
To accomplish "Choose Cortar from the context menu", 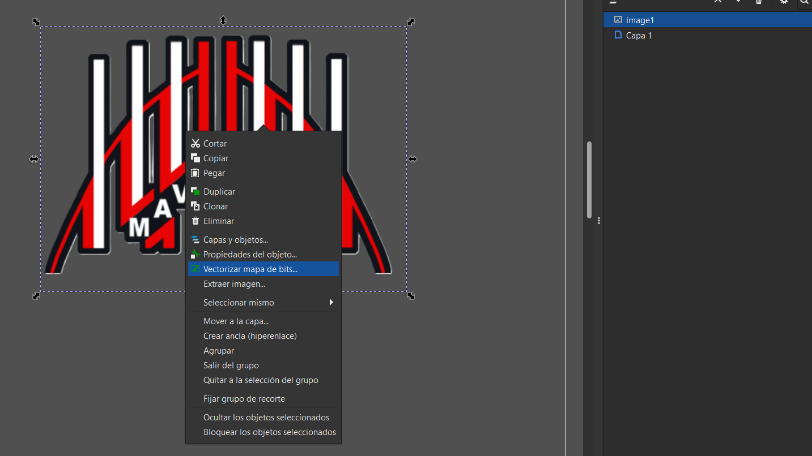I will (x=263, y=144).
